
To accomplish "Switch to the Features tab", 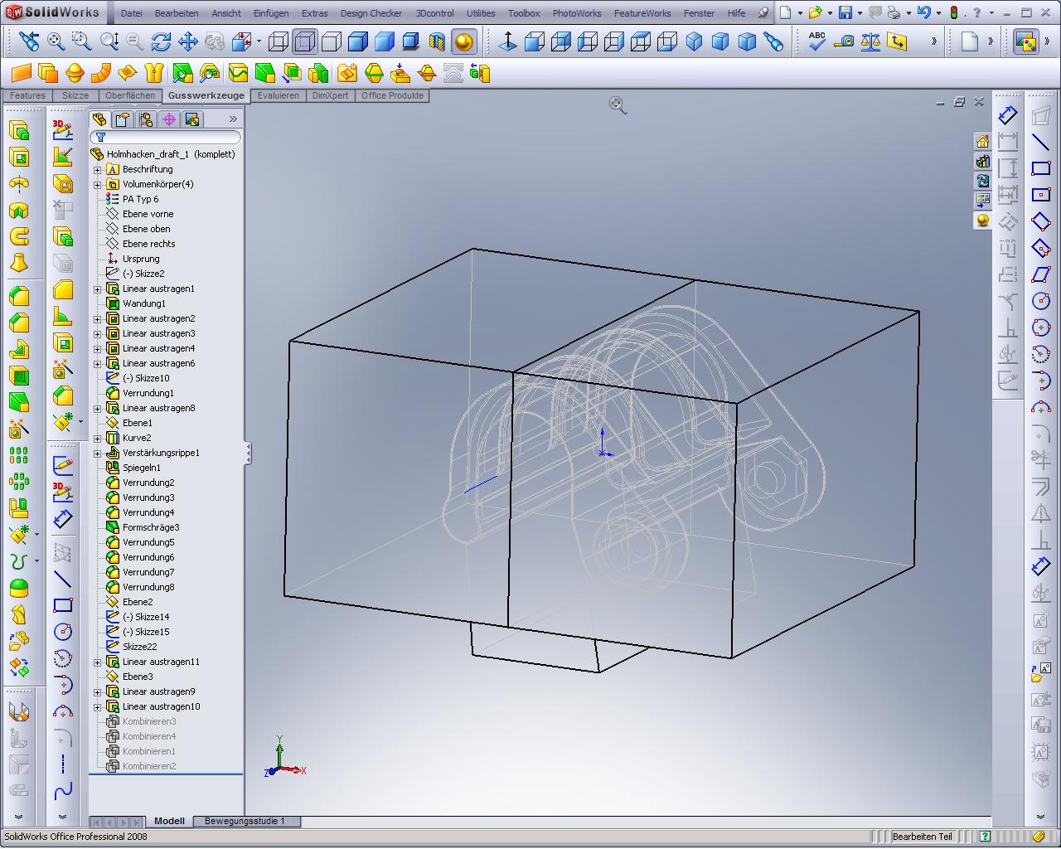I will pyautogui.click(x=27, y=95).
